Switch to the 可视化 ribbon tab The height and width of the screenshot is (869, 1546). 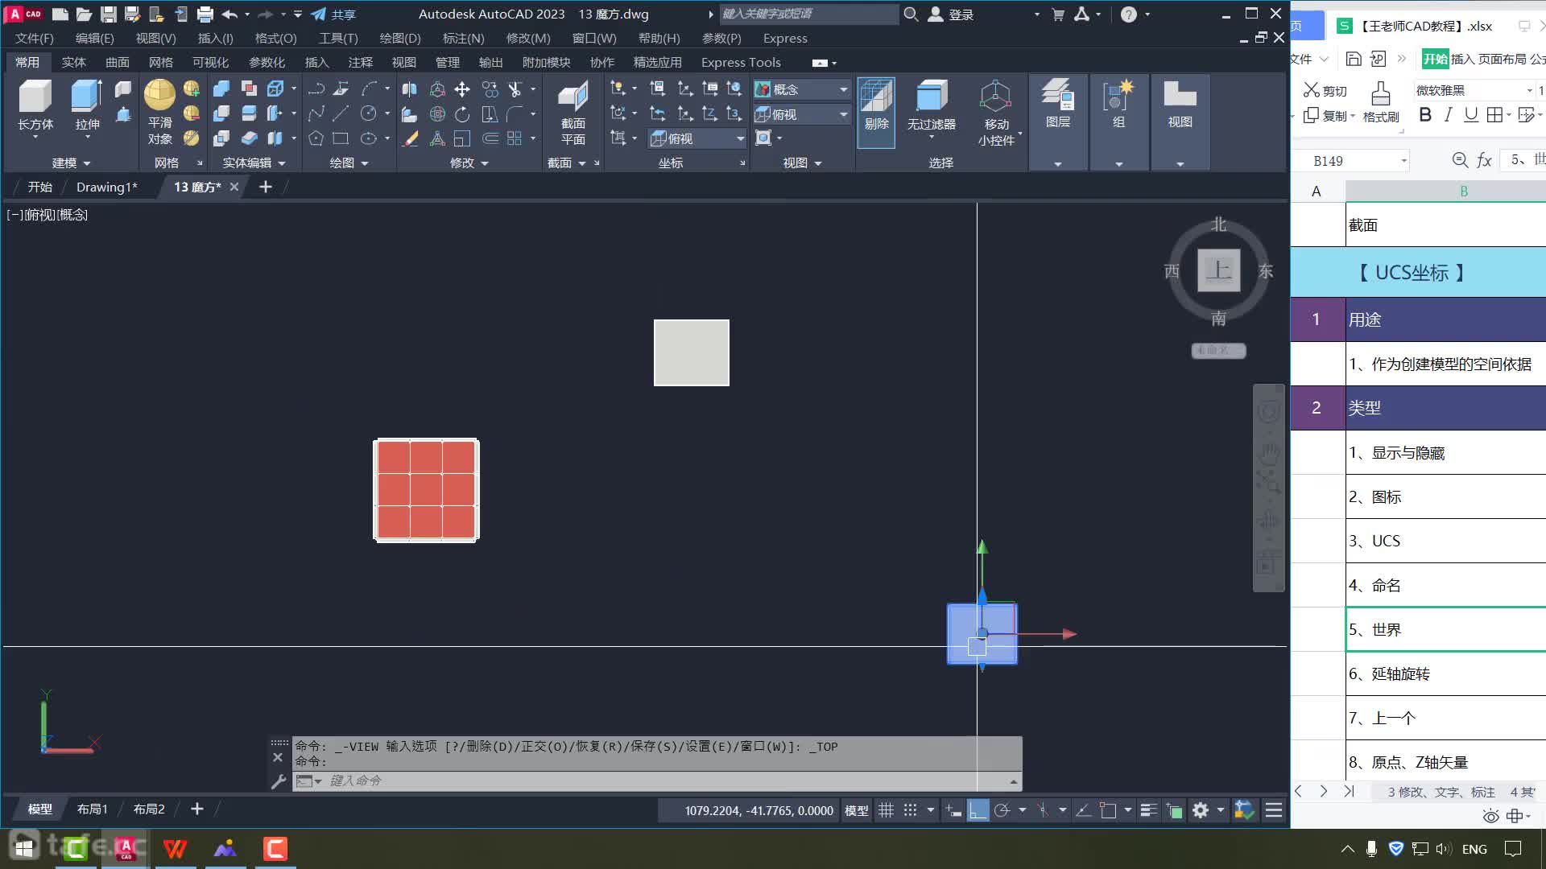(x=210, y=62)
